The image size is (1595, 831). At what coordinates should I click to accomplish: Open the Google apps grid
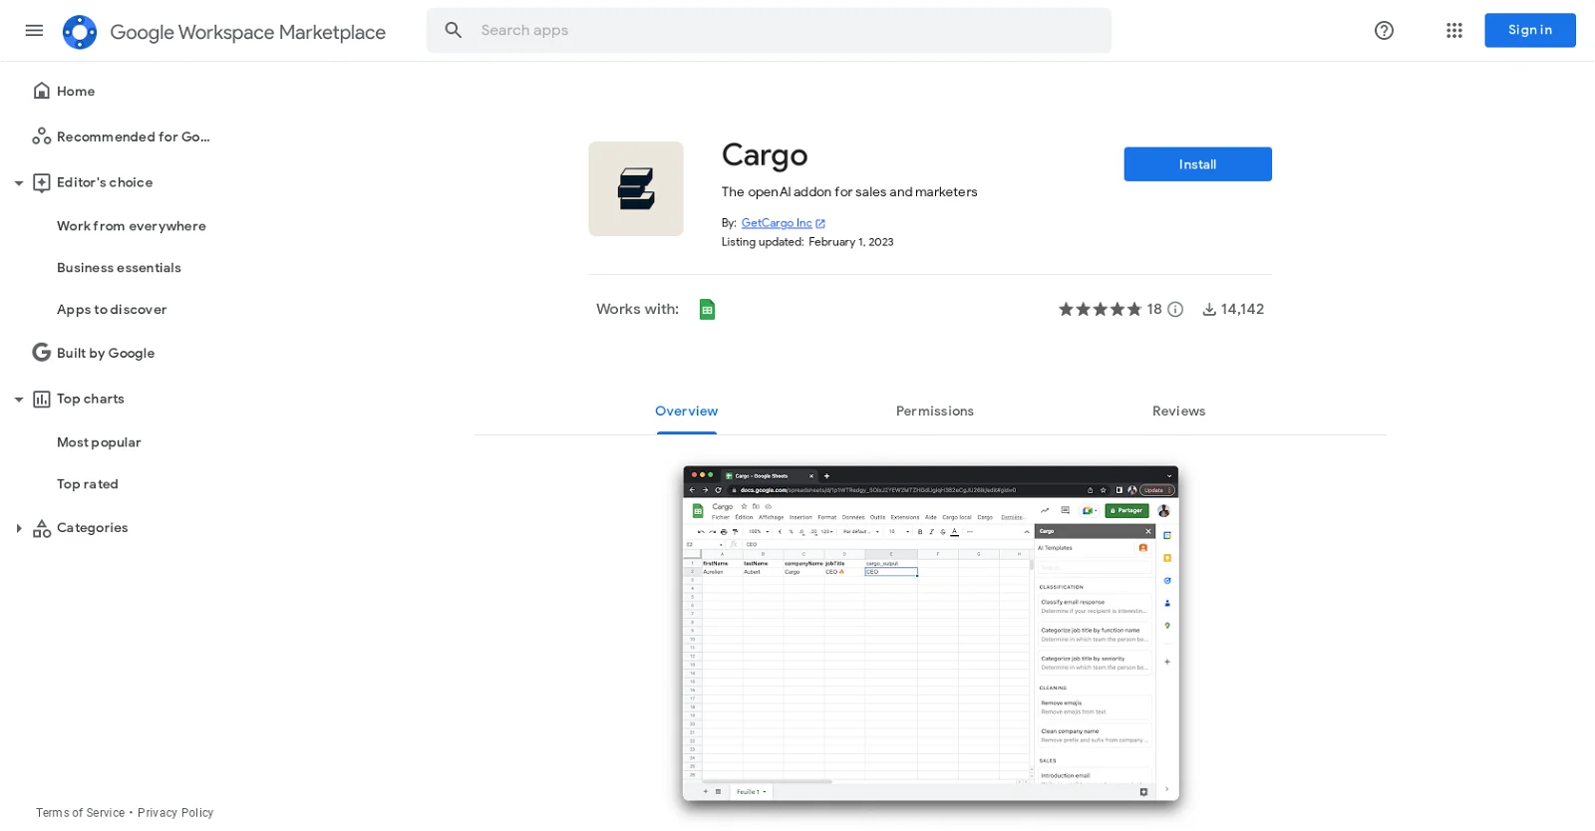click(x=1453, y=31)
